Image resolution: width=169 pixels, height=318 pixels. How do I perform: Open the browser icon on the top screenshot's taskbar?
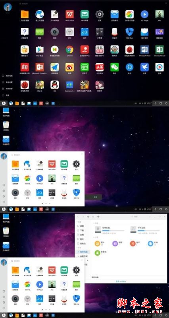[11, 103]
